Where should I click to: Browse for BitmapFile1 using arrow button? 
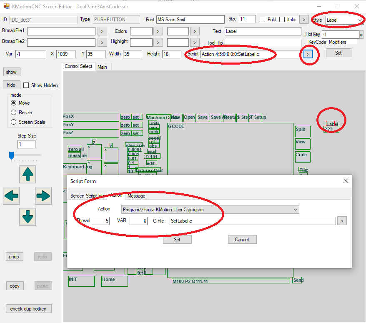pyautogui.click(x=102, y=31)
